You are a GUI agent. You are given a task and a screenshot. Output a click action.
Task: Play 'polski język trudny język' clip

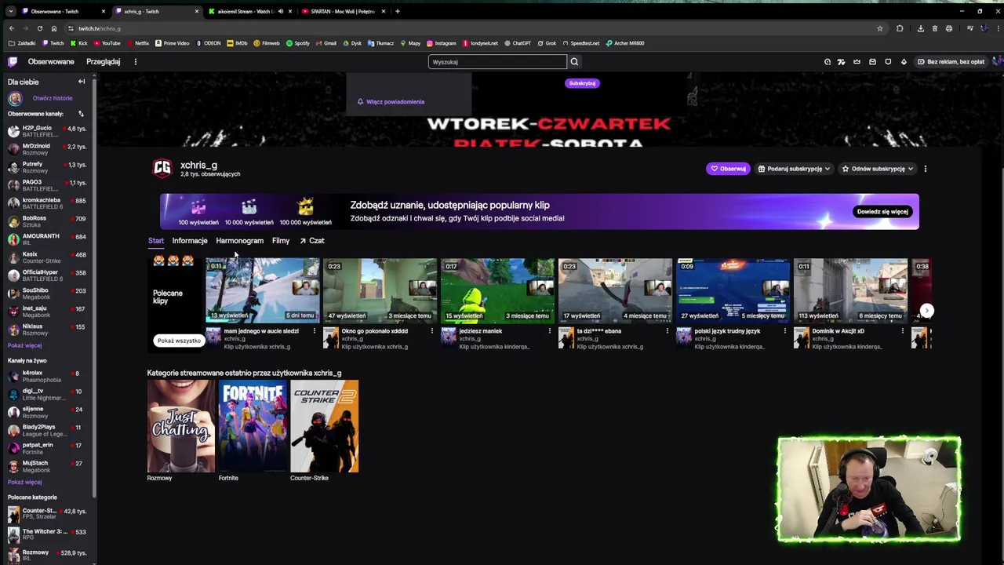733,290
